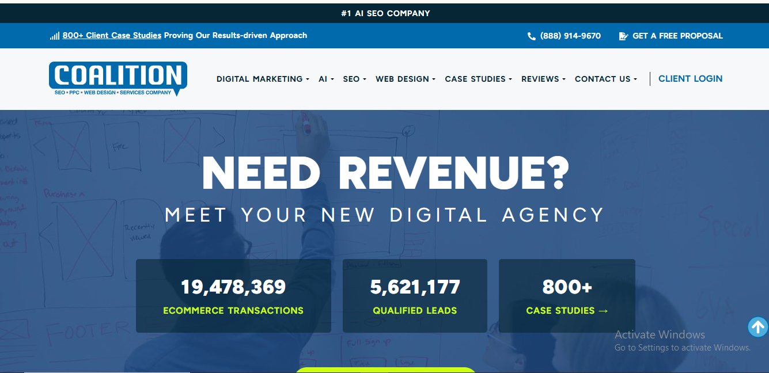Click the Qualified Leads stat card

click(415, 296)
